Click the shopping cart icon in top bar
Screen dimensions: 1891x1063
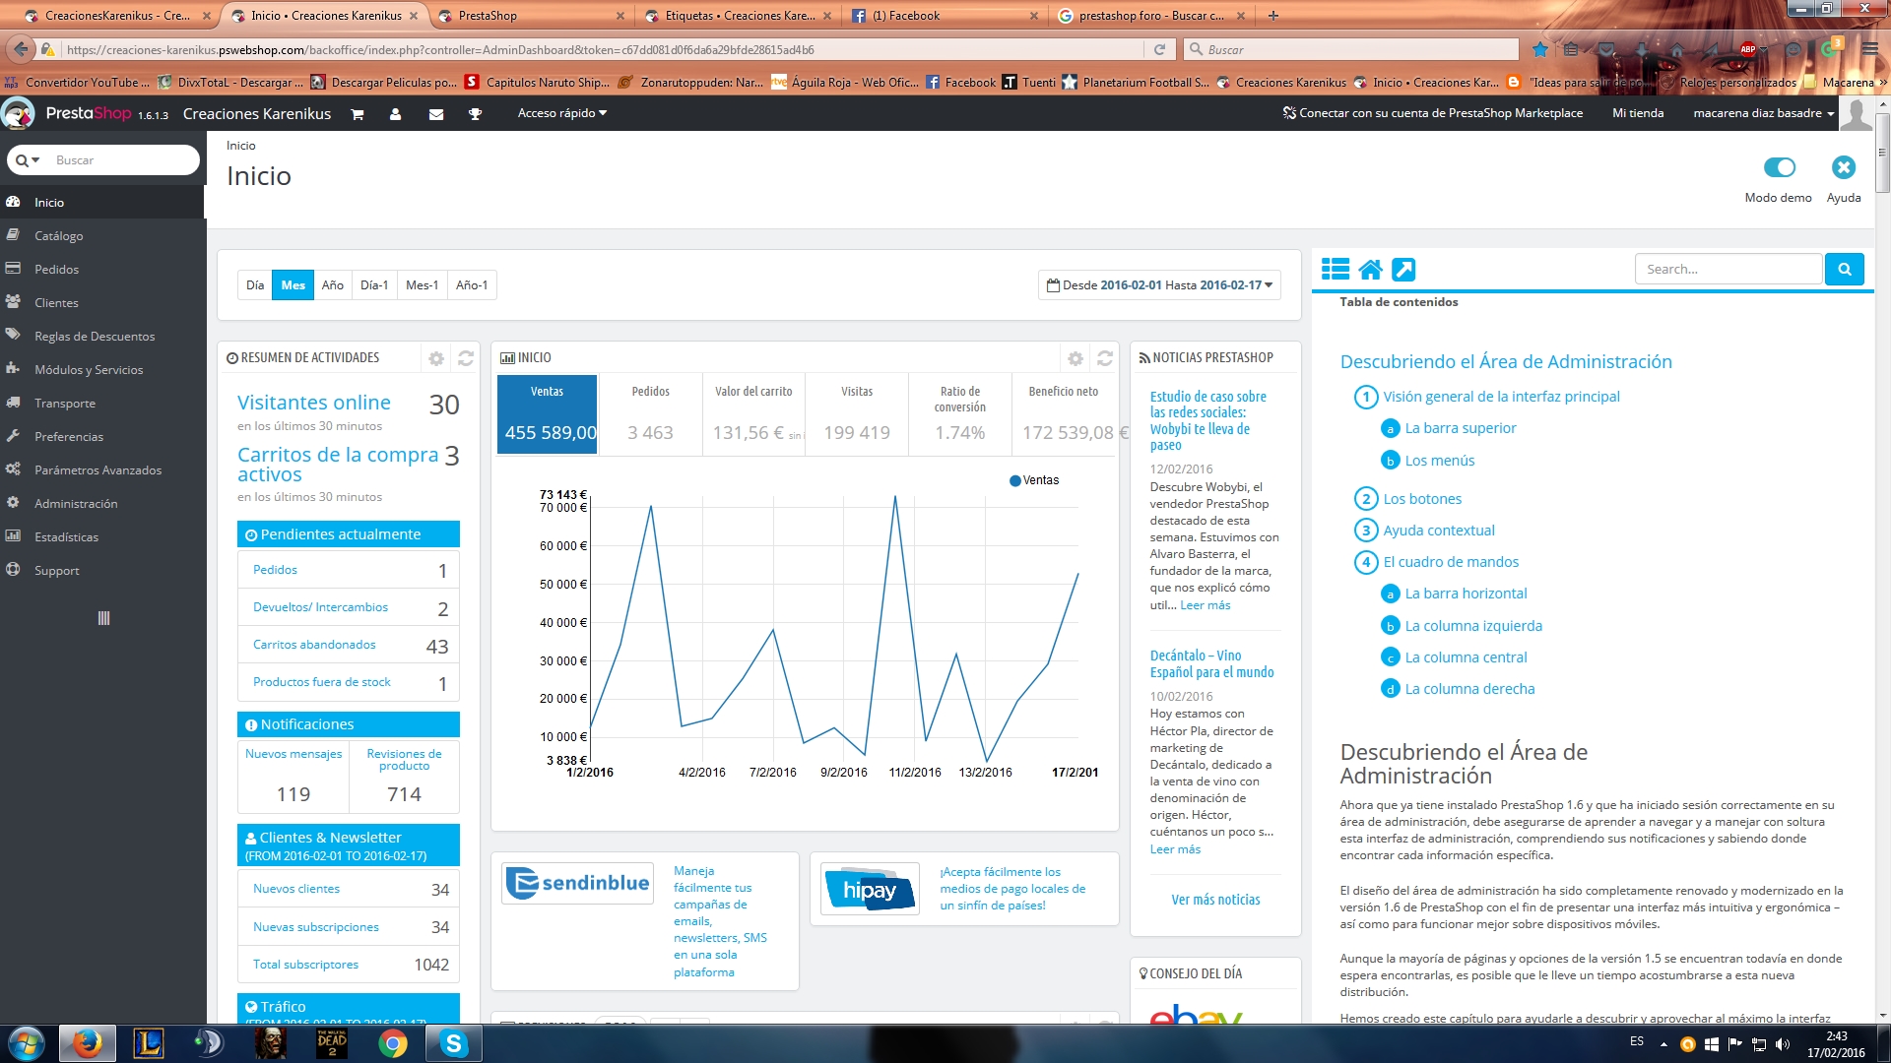(x=358, y=114)
